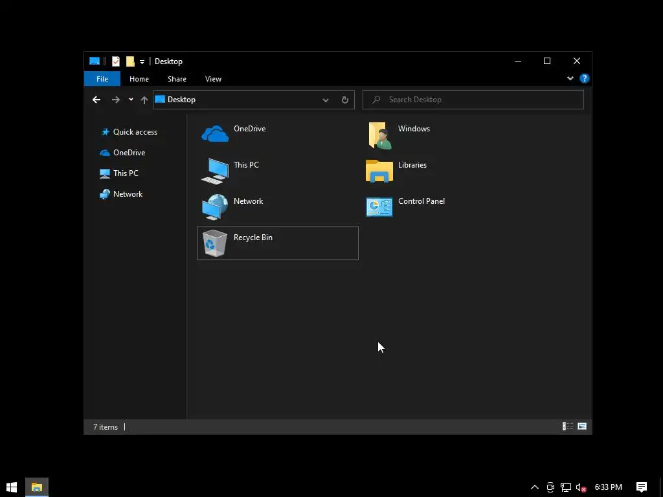Select the Network globe icon in file list
Viewport: 663px width, 497px height.
pyautogui.click(x=215, y=207)
